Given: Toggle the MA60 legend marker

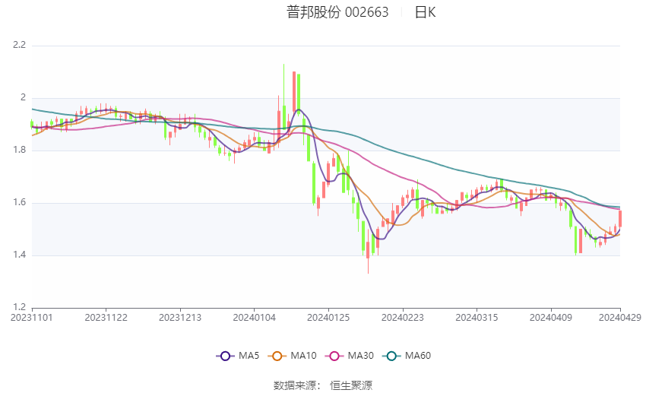Looking at the screenshot, I should click(x=391, y=356).
